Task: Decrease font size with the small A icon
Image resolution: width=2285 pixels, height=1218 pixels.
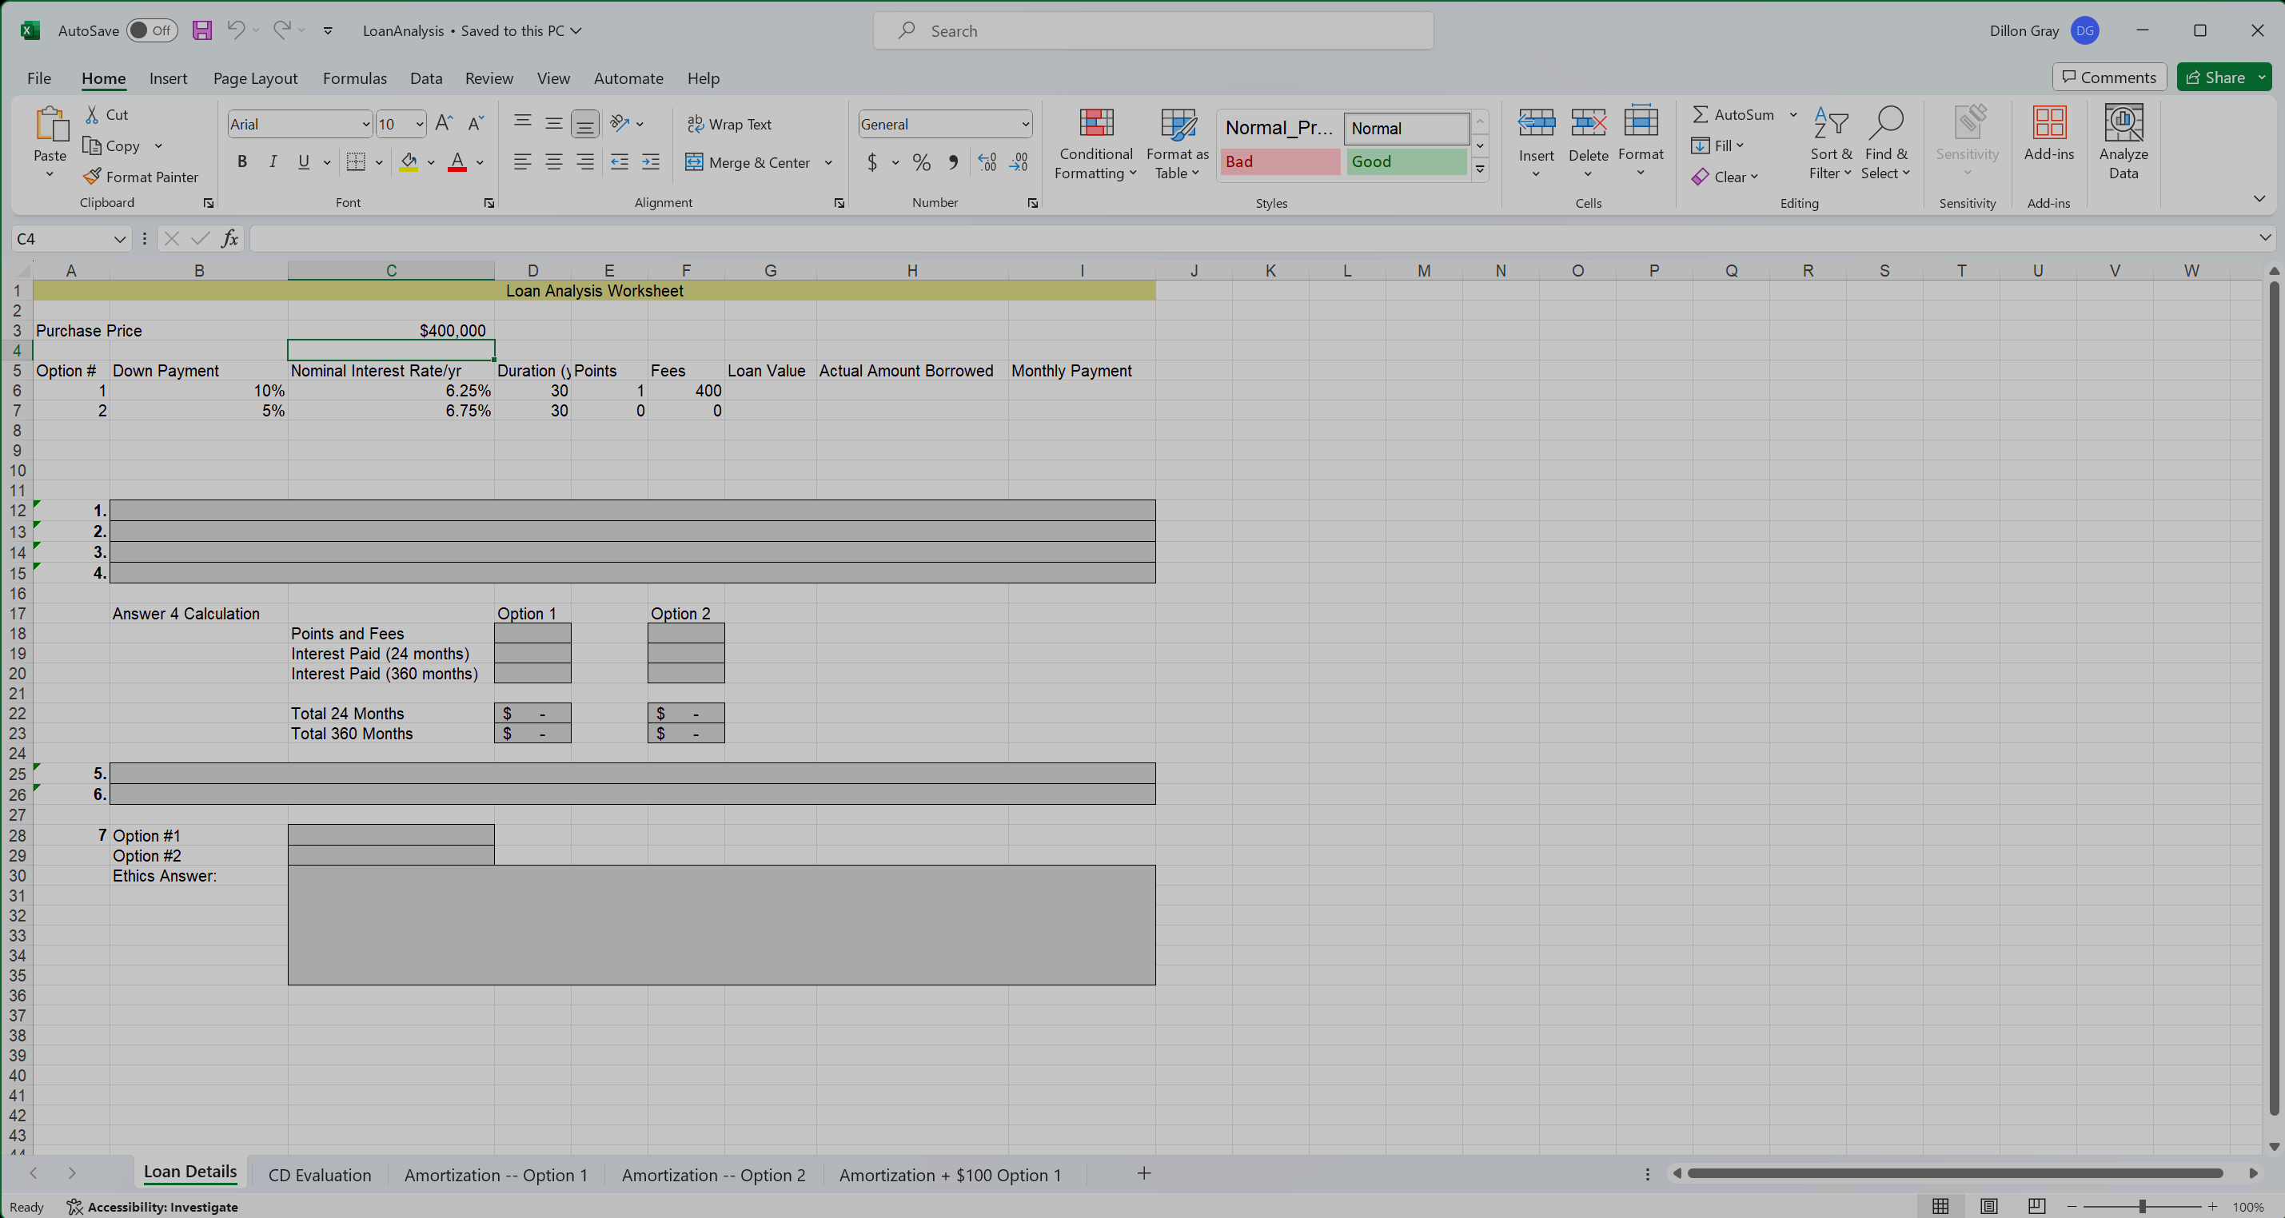Action: [x=476, y=123]
